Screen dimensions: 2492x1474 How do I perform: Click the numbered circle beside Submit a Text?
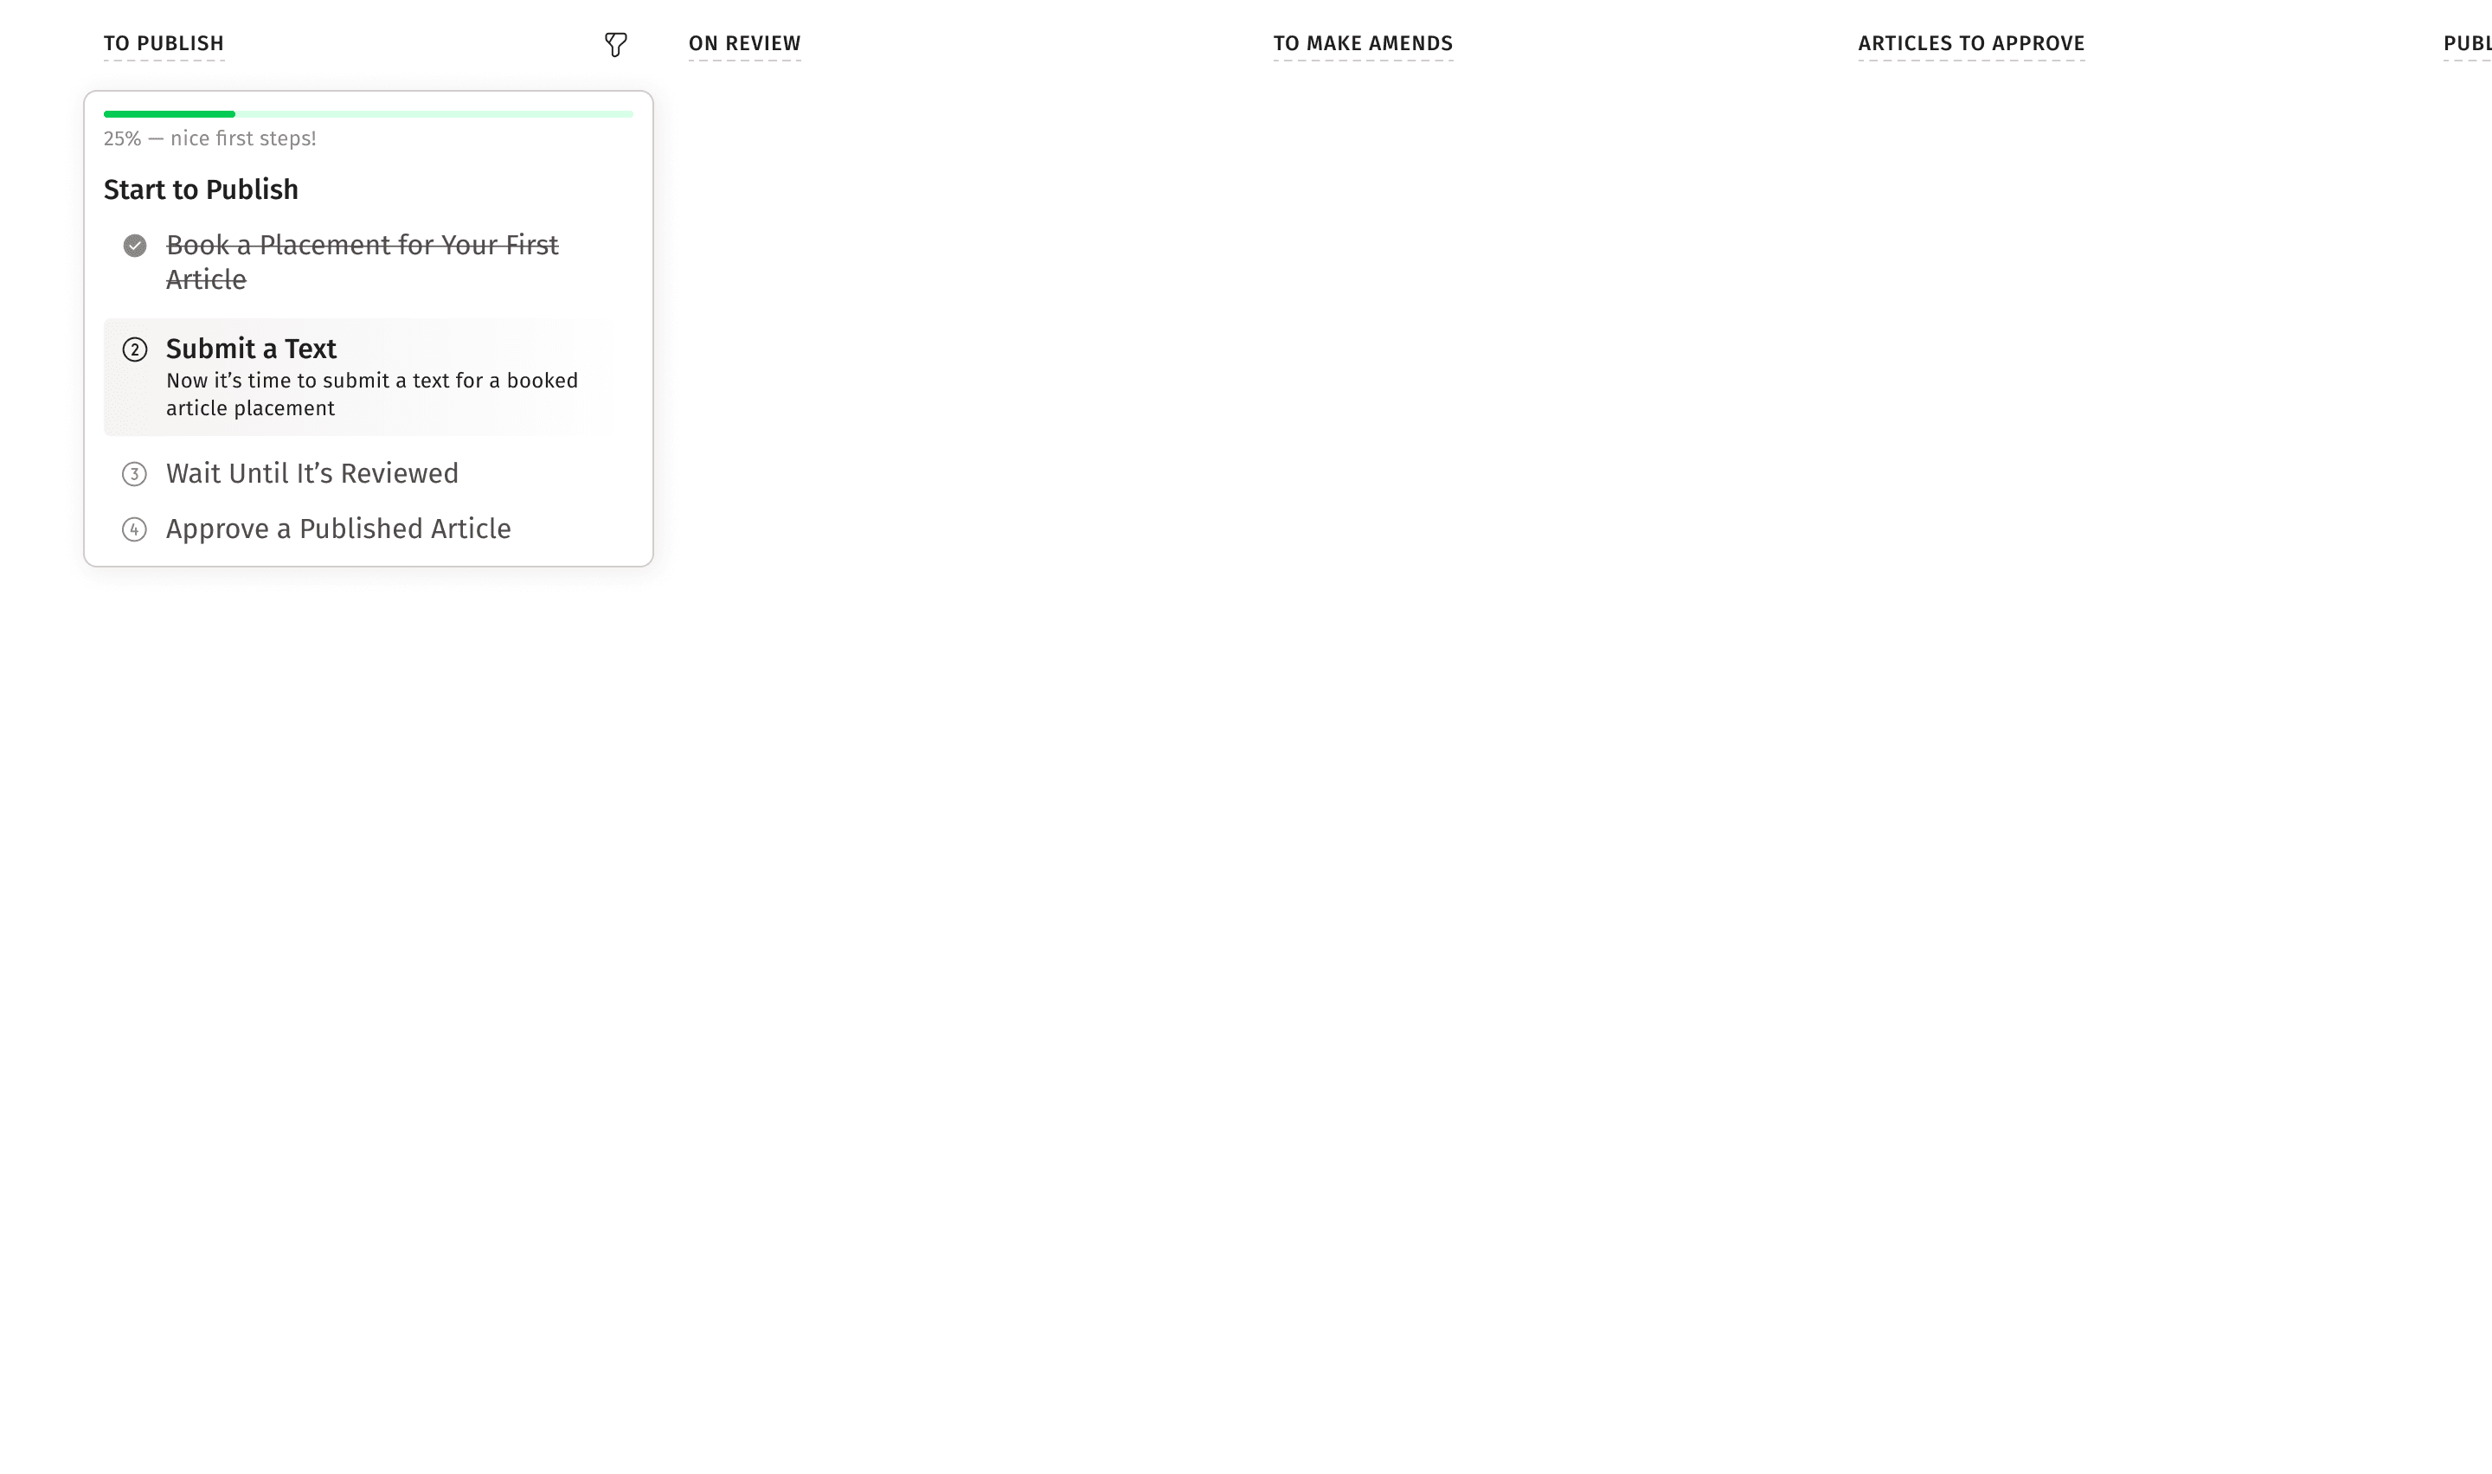[134, 349]
